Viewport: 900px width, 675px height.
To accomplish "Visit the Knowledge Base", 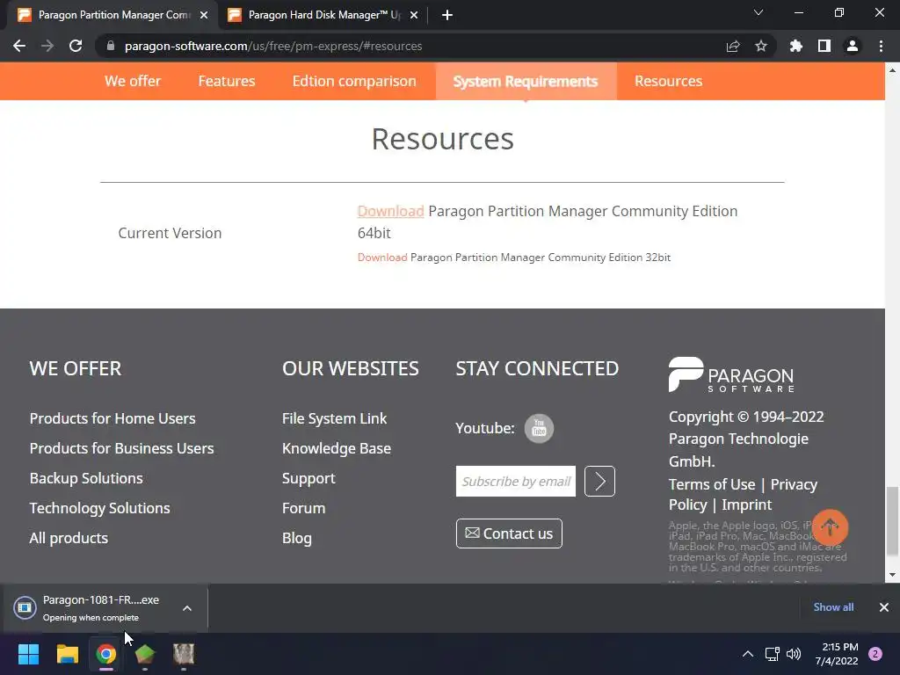I will click(337, 448).
